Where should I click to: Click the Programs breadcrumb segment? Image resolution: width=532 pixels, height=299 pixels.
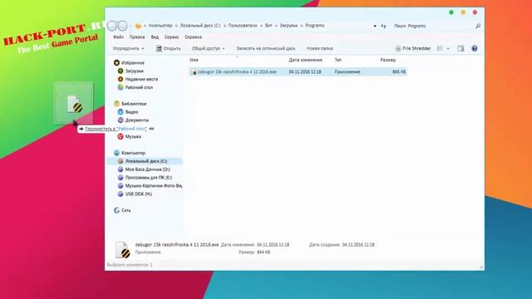click(314, 26)
